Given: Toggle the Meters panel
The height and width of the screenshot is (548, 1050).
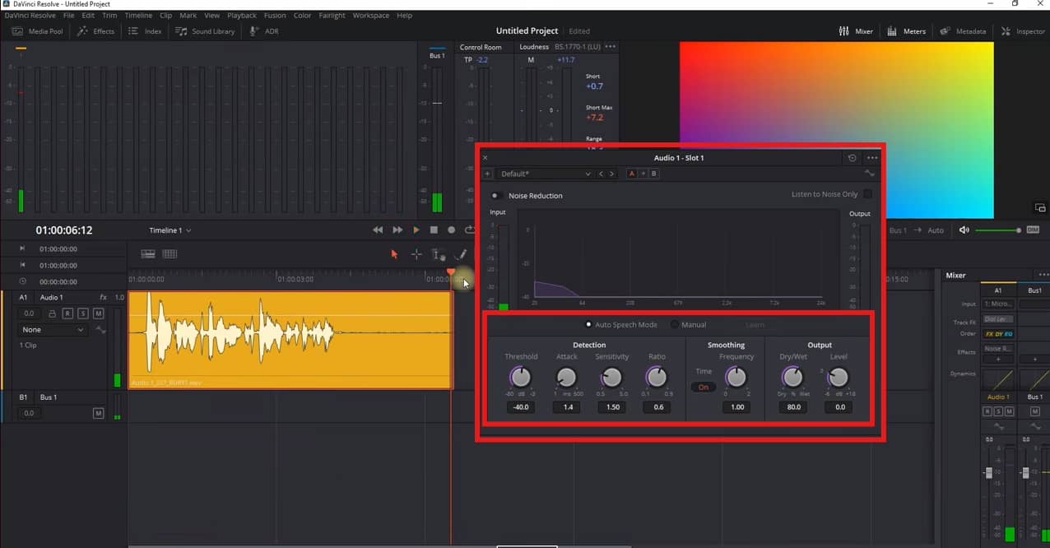Looking at the screenshot, I should (x=907, y=31).
